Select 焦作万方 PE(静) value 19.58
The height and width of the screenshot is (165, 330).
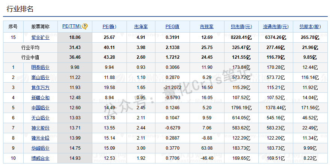(x=110, y=88)
